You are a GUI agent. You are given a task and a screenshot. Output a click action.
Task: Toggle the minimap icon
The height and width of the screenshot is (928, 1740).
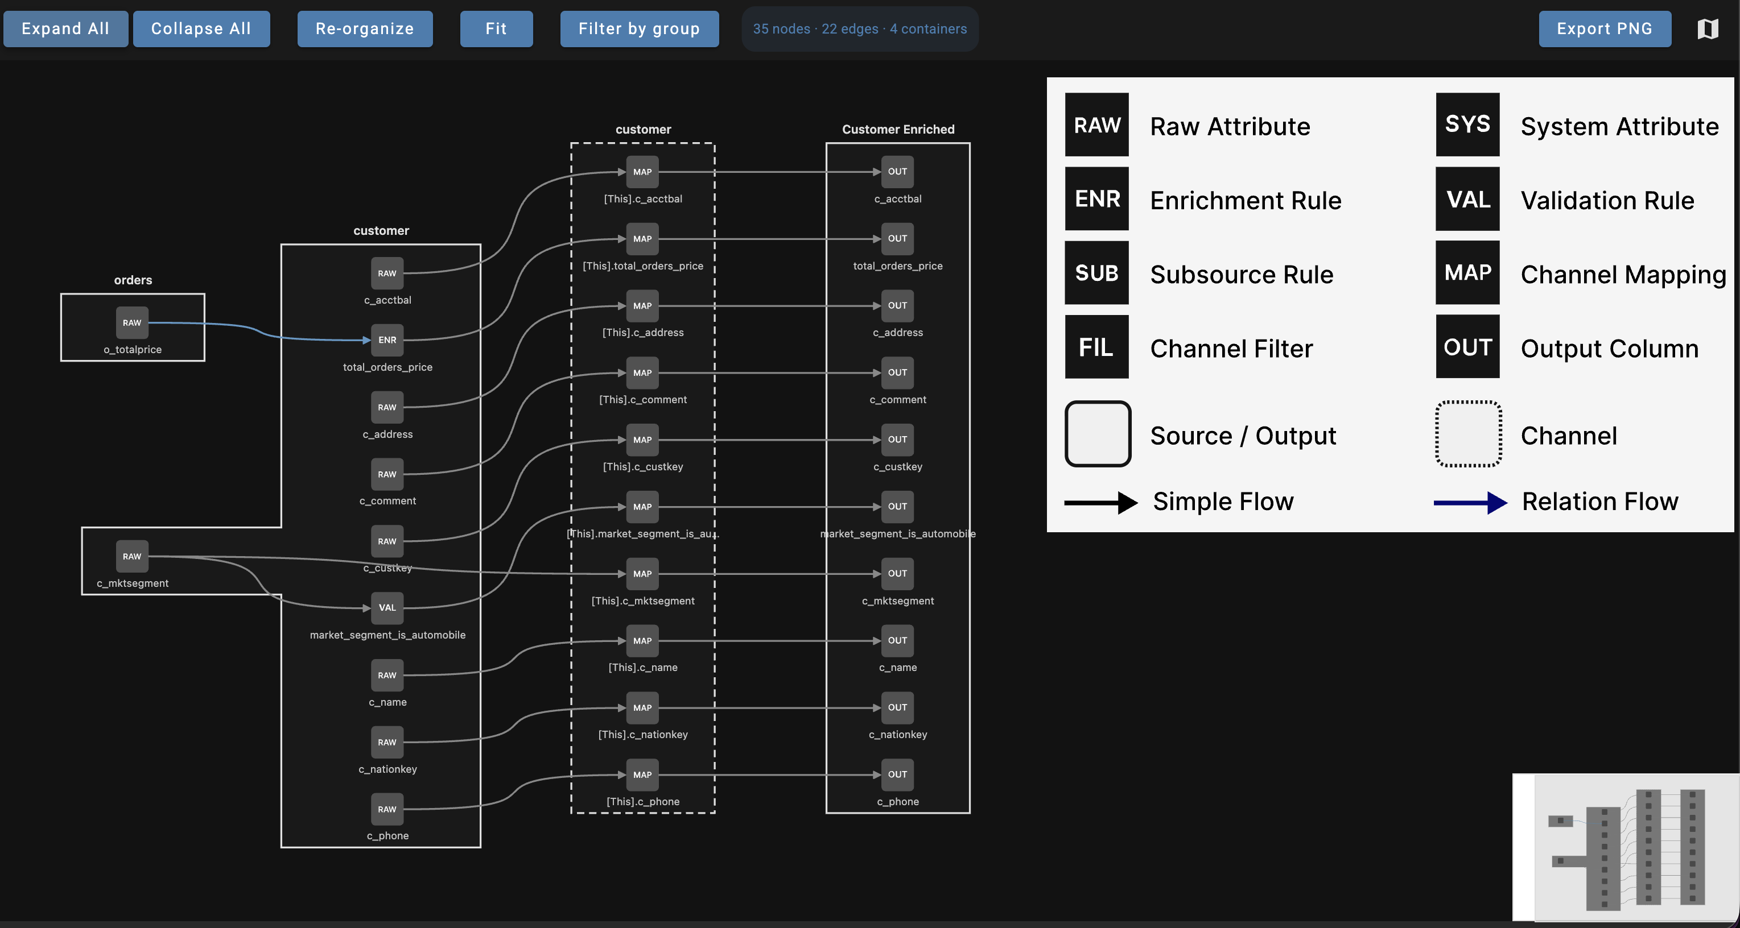1708,28
